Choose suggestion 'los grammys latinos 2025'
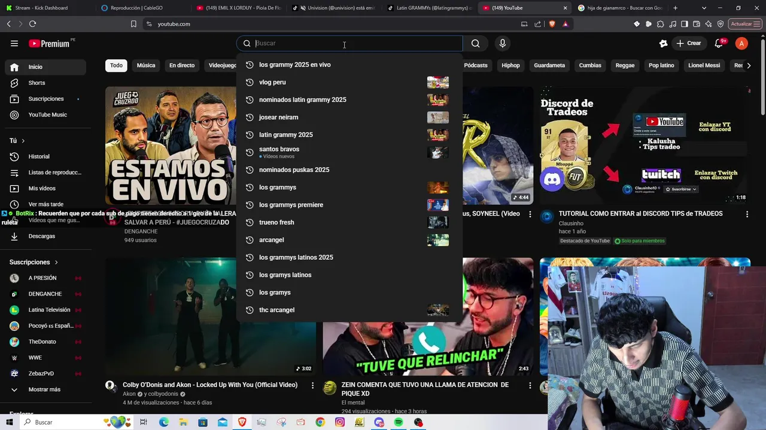 point(349,257)
